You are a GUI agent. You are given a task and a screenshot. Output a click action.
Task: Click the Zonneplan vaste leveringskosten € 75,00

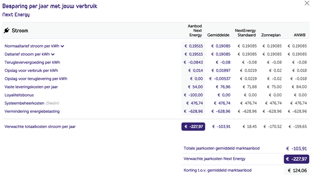[274, 87]
